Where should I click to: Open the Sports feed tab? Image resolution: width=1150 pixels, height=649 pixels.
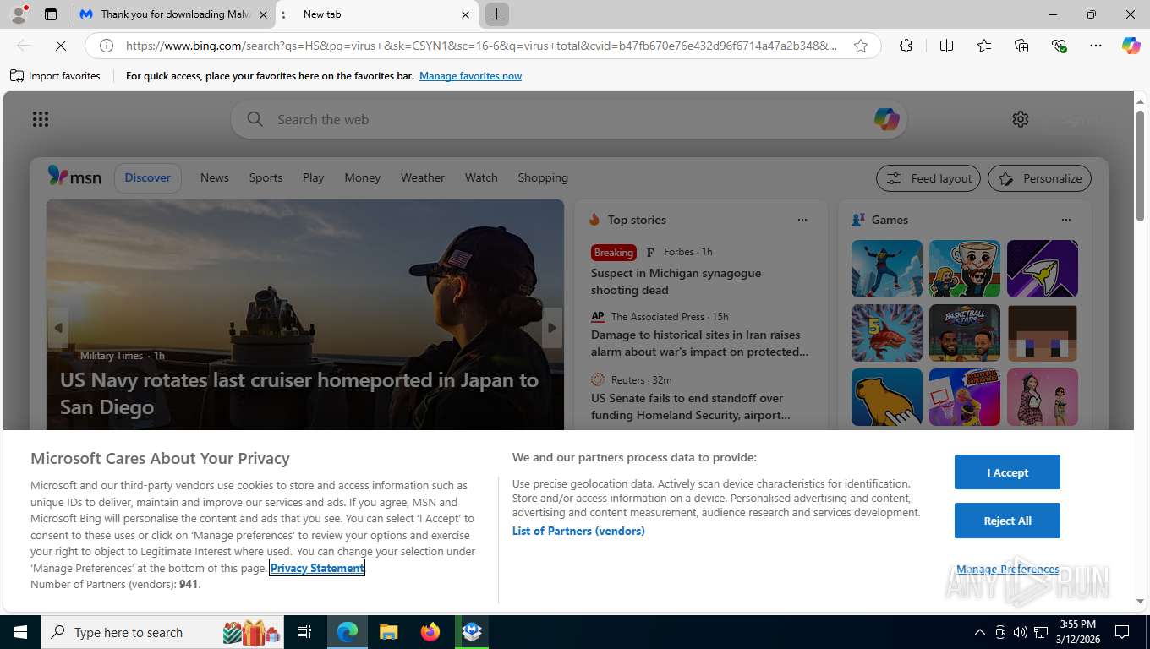pyautogui.click(x=266, y=177)
